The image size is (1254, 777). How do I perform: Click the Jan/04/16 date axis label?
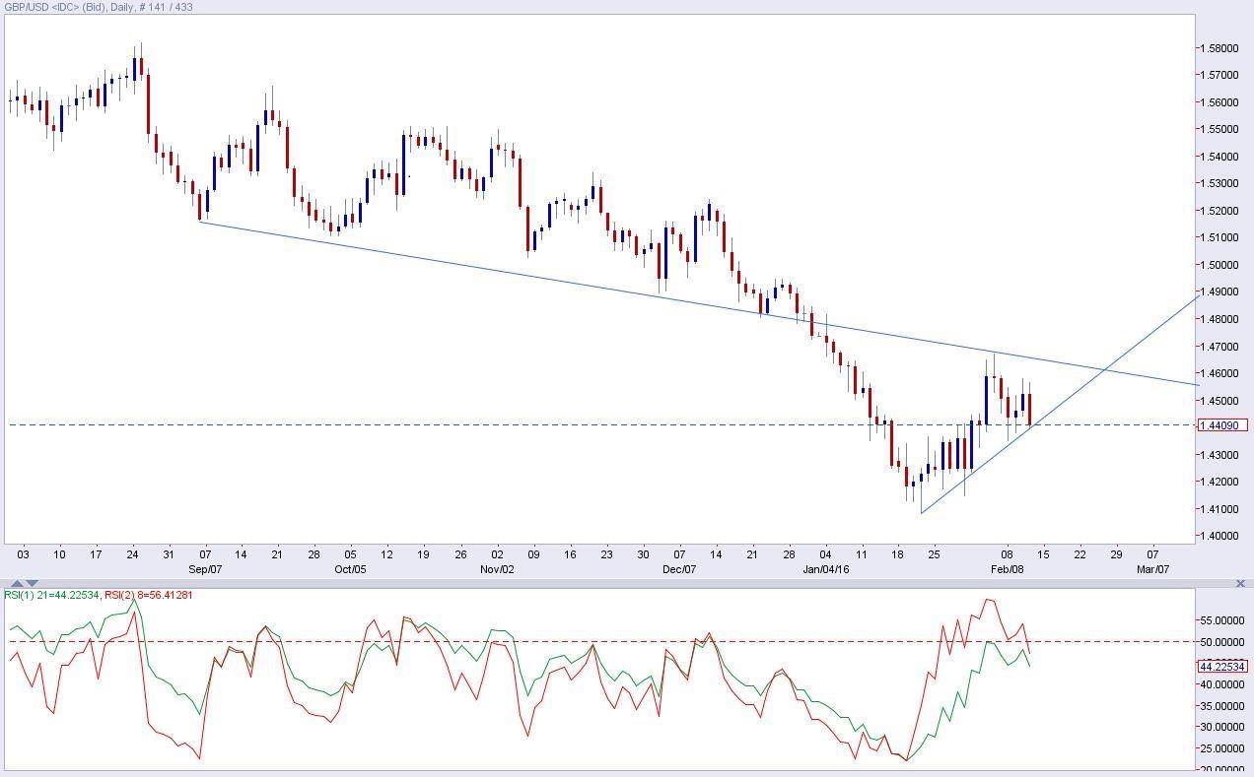click(826, 569)
